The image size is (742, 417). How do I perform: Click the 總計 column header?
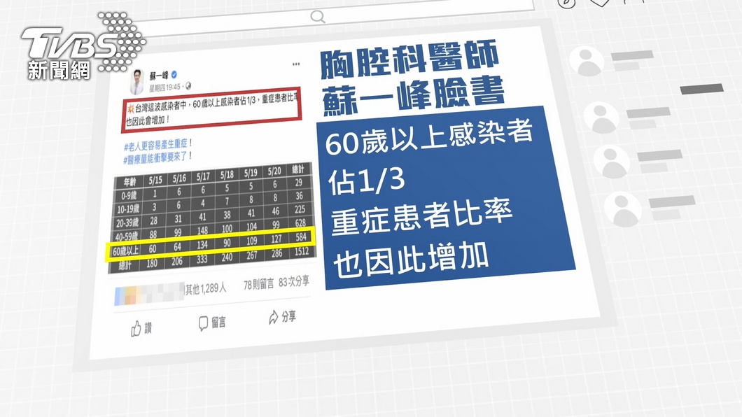tap(297, 169)
